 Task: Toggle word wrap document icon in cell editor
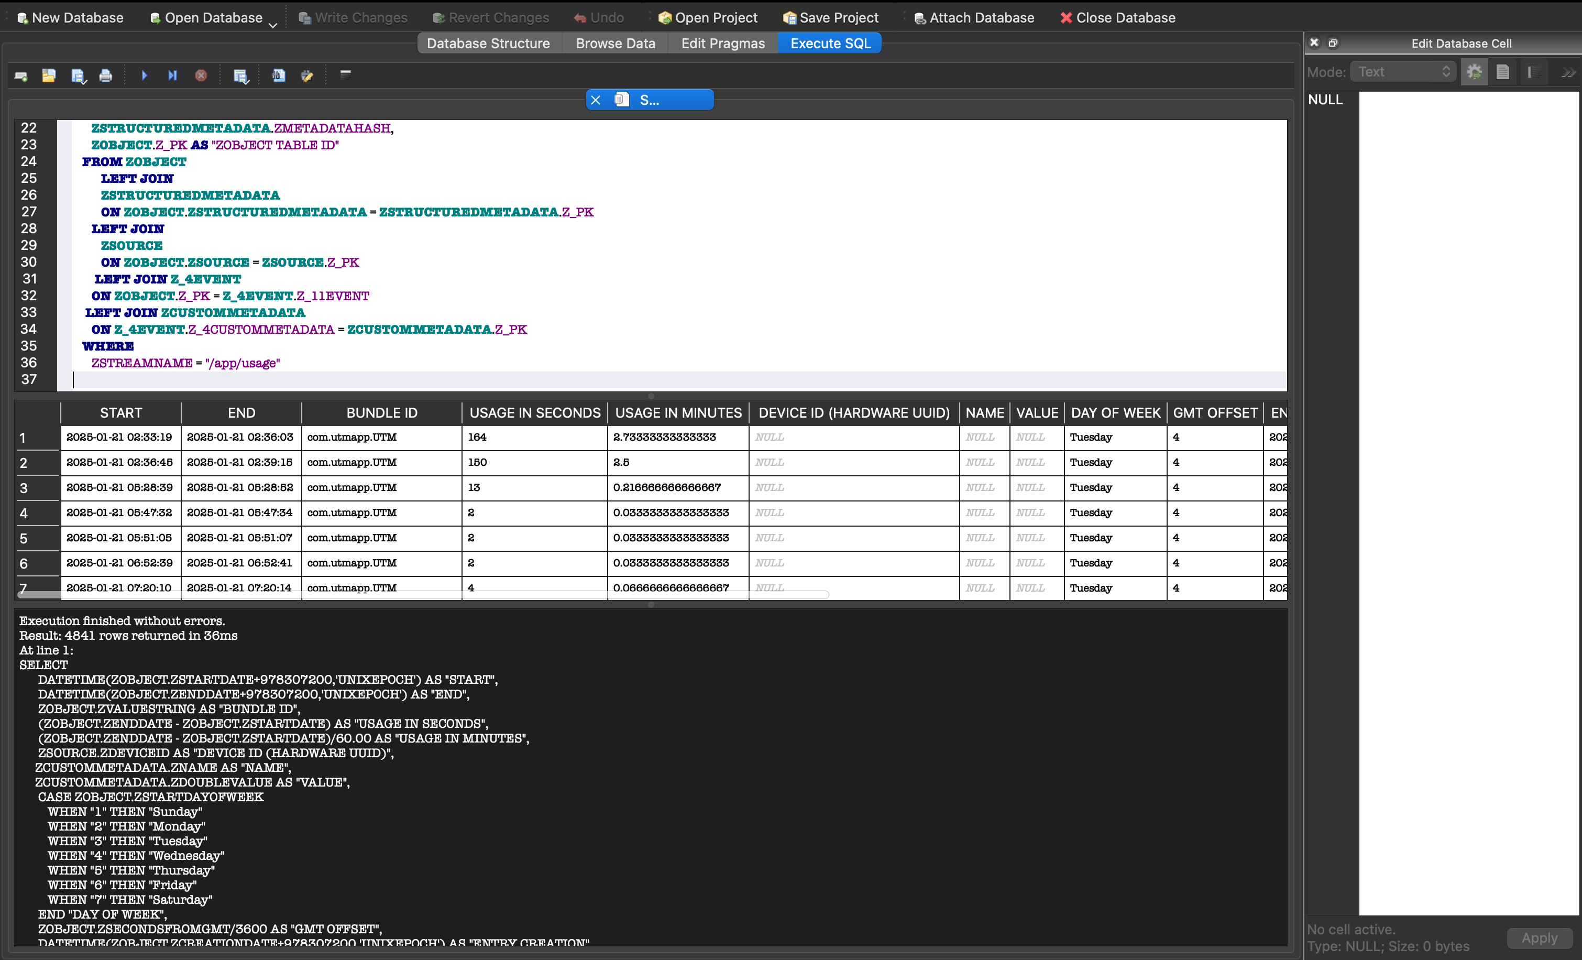[x=1502, y=72]
